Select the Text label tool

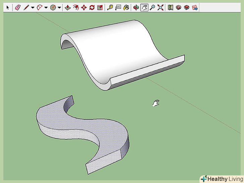click(118, 7)
